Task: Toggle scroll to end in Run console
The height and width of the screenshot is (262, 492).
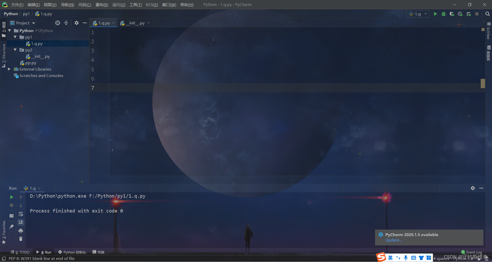Action: [x=21, y=222]
